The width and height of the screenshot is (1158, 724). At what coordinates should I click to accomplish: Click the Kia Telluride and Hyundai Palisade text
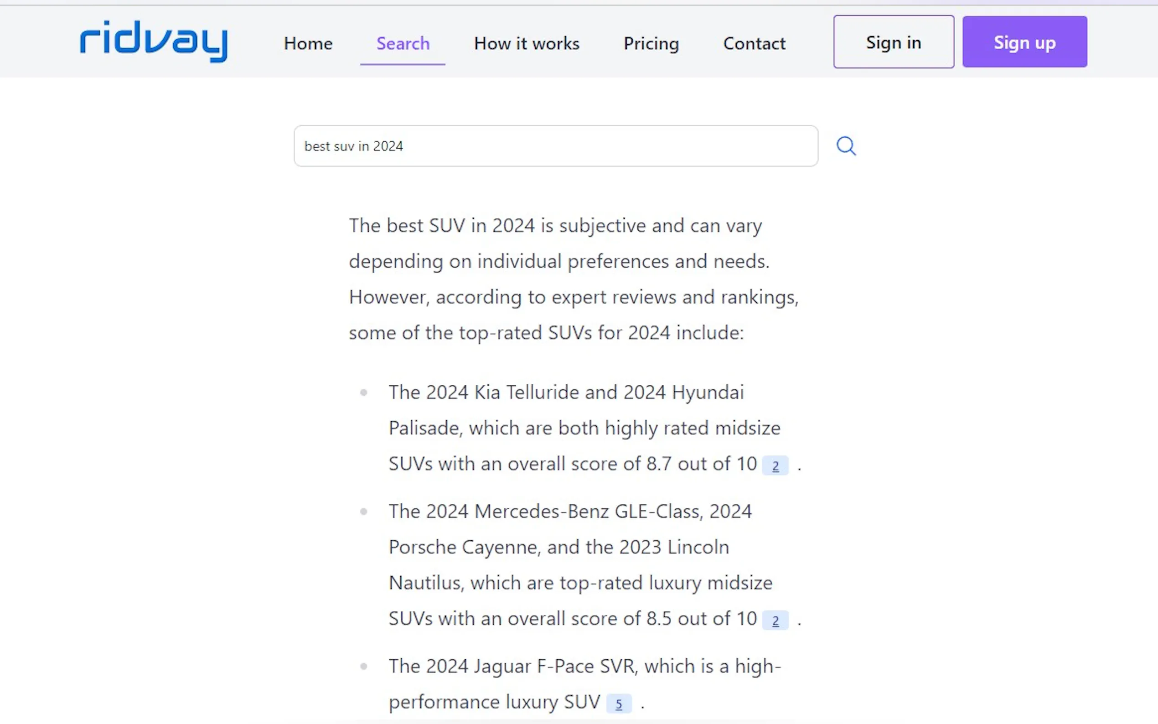(584, 428)
